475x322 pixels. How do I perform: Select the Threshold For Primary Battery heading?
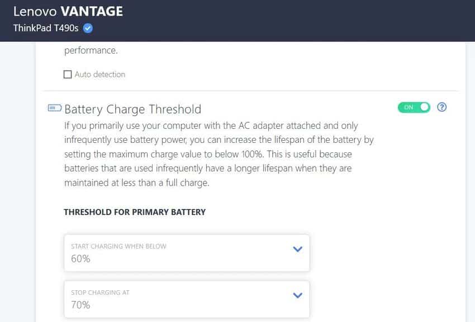point(134,212)
